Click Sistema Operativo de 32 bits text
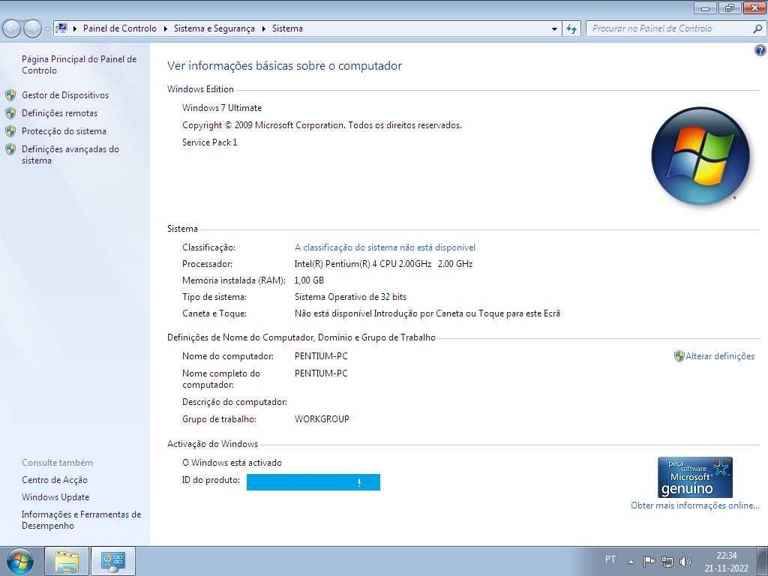Image resolution: width=768 pixels, height=576 pixels. pos(350,297)
